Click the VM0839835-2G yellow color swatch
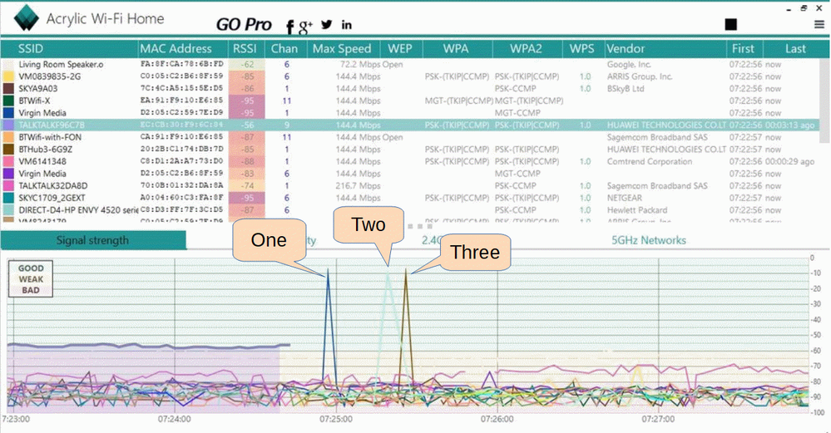The width and height of the screenshot is (831, 433). (x=8, y=76)
